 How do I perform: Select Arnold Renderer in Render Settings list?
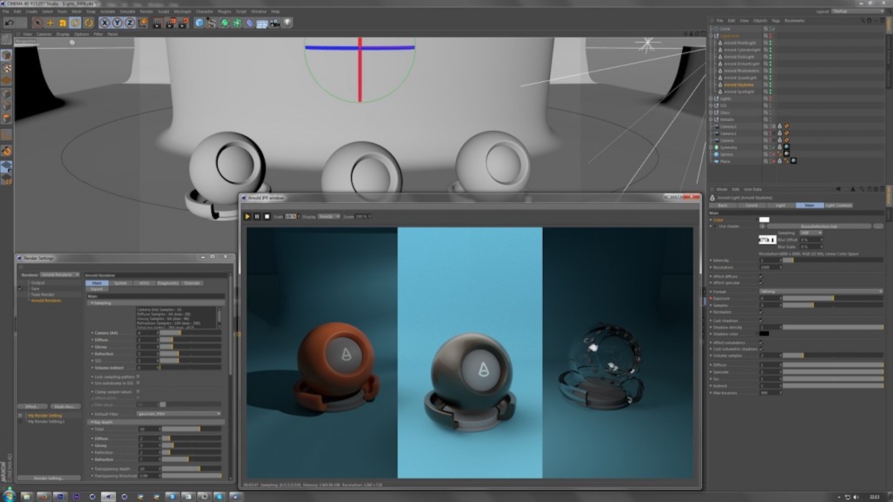coord(46,301)
